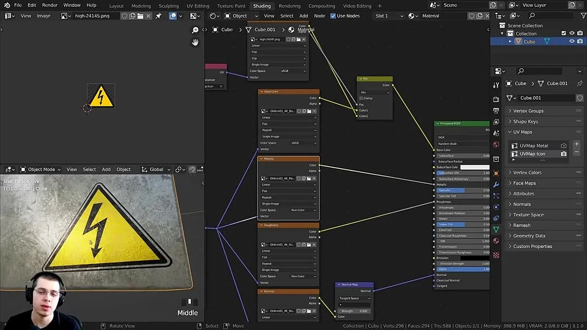Unlink the high-24145.png image
587x330 pixels.
coord(148,16)
